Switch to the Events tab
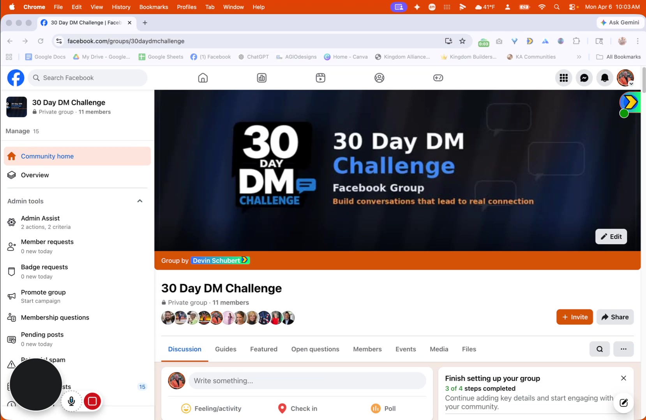 tap(406, 349)
